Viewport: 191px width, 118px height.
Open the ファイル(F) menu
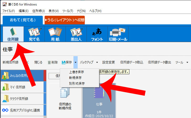click(x=9, y=11)
